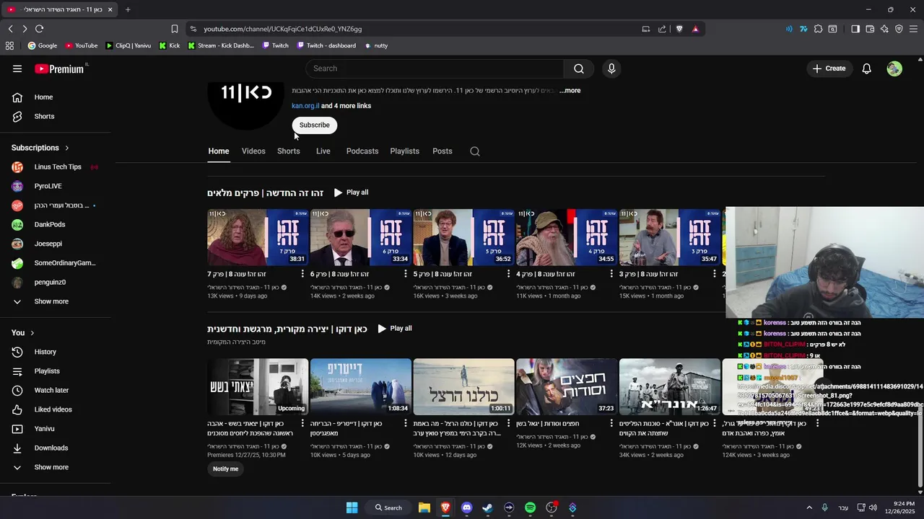Expand the You section chevron
This screenshot has width=924, height=519.
click(32, 333)
